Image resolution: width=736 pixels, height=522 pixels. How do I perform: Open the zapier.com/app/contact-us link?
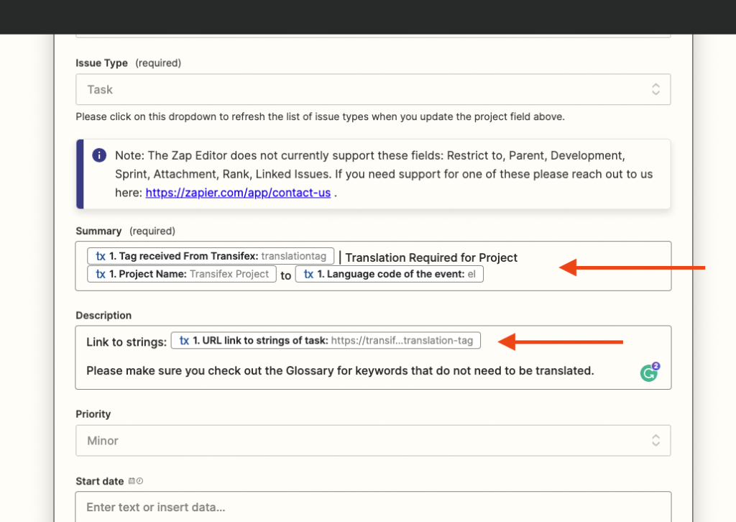coord(238,193)
